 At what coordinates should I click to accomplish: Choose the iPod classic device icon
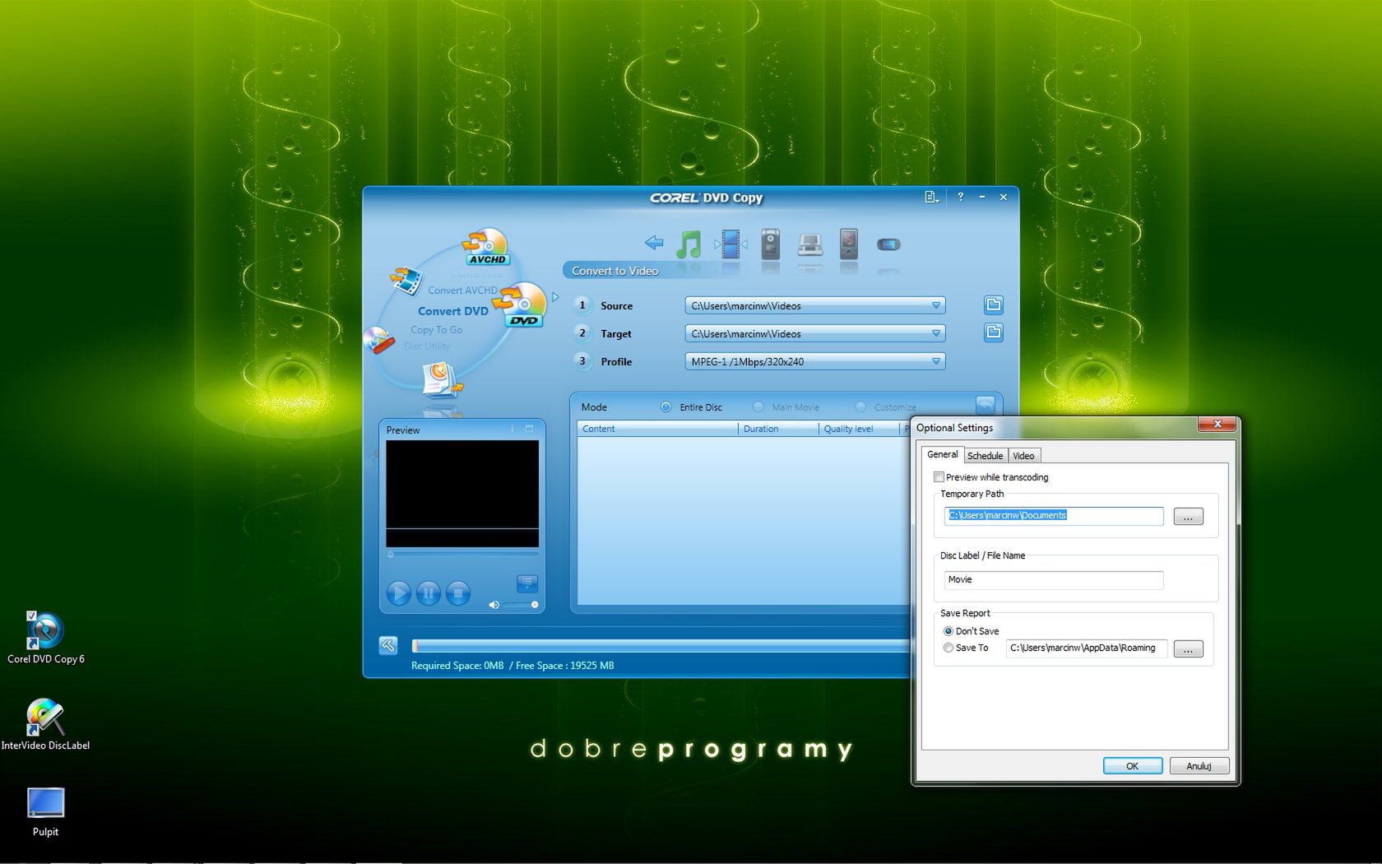pyautogui.click(x=771, y=244)
